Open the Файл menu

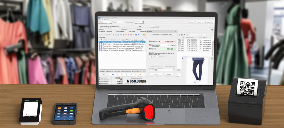click(x=100, y=20)
